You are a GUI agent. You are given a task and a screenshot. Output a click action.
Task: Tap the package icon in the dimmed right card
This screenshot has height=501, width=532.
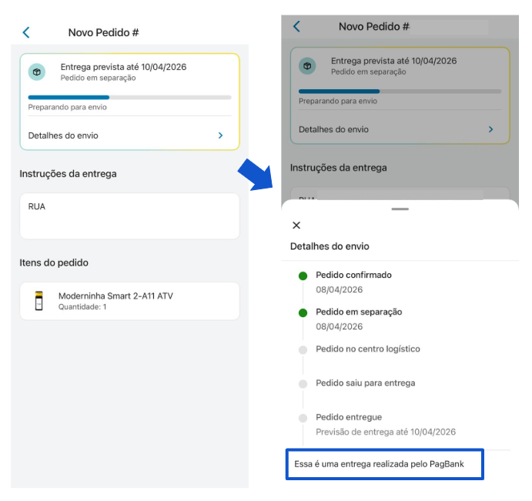coord(307,66)
